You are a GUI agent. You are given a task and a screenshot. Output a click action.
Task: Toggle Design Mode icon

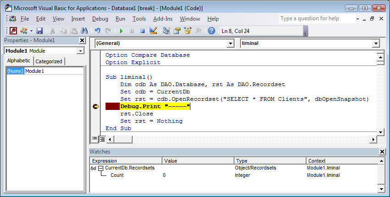pos(153,31)
